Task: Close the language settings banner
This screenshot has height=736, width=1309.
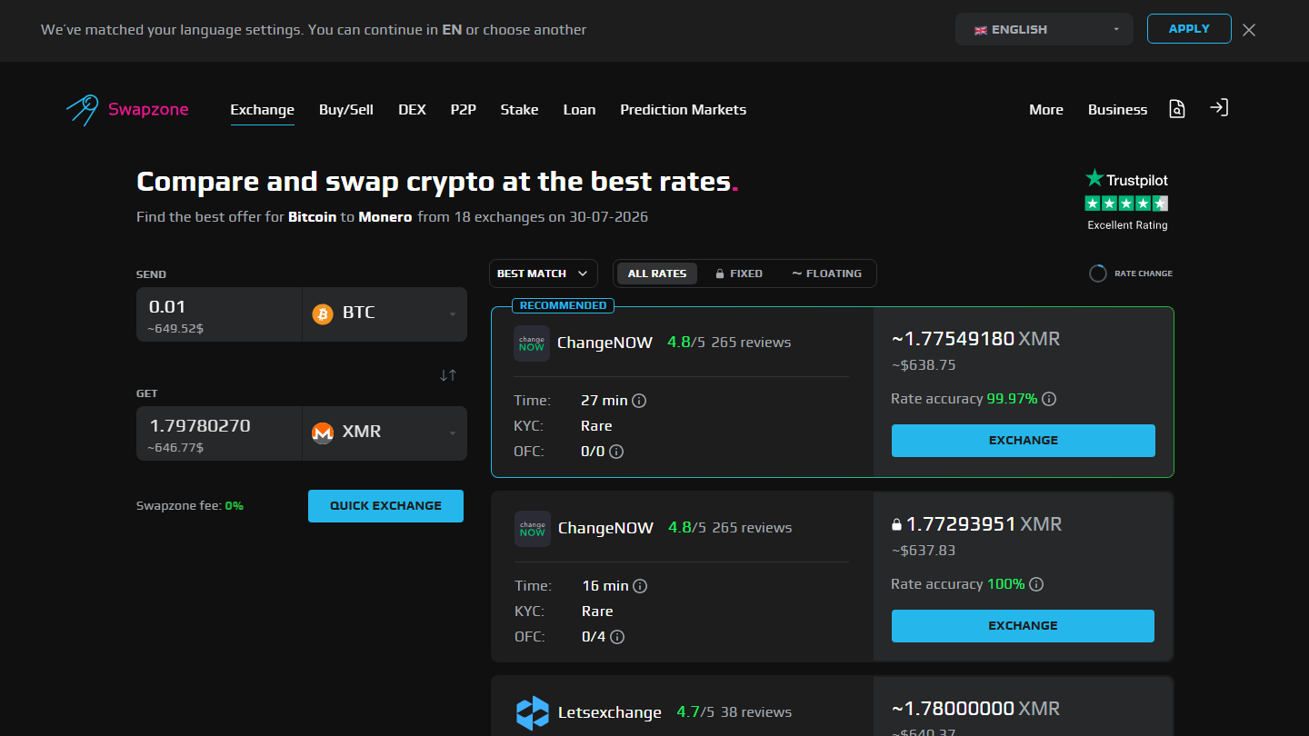Action: coord(1249,30)
